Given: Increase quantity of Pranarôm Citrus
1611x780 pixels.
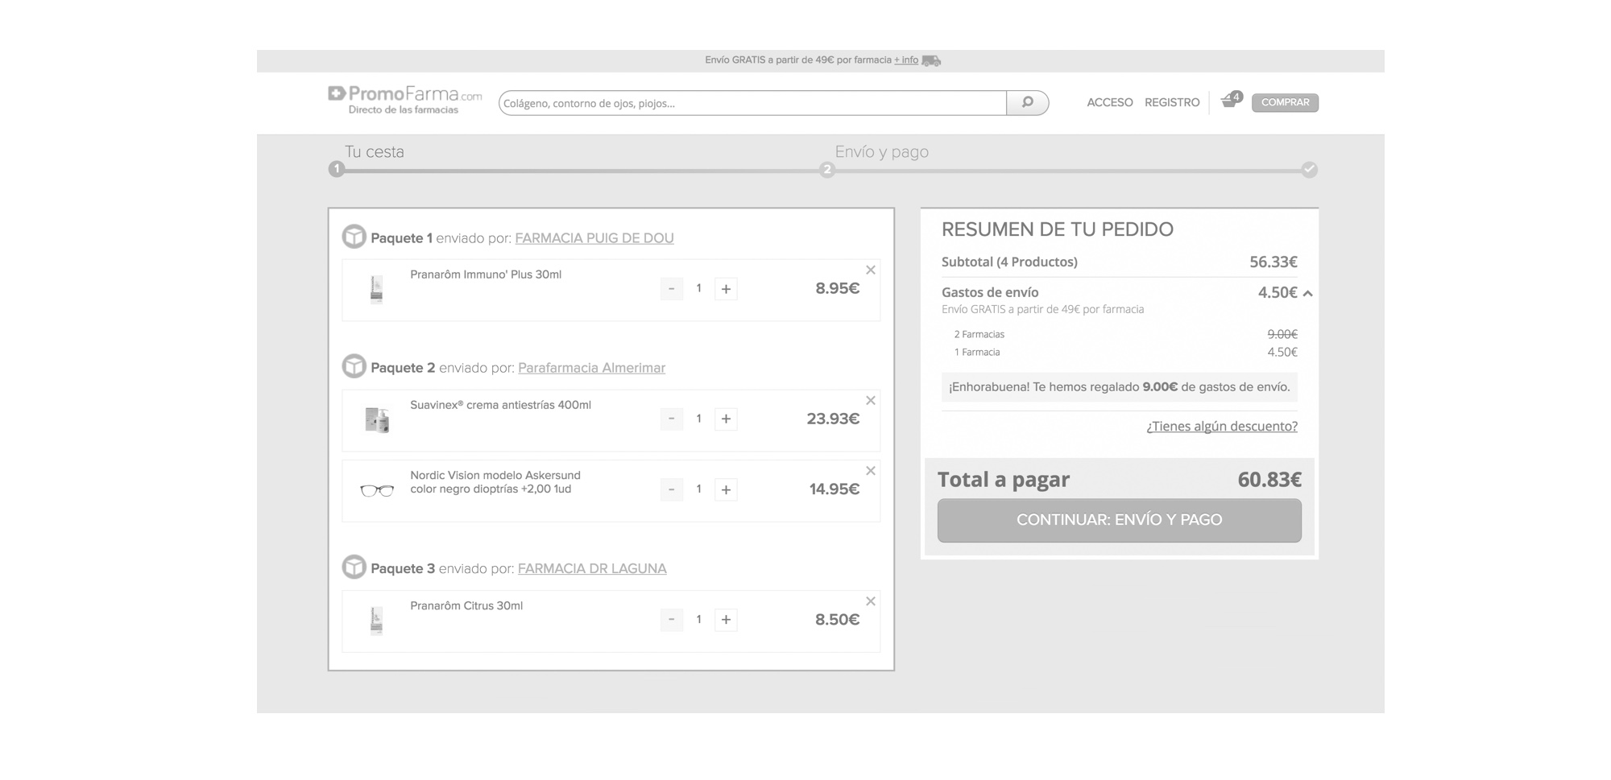Looking at the screenshot, I should click(x=726, y=620).
